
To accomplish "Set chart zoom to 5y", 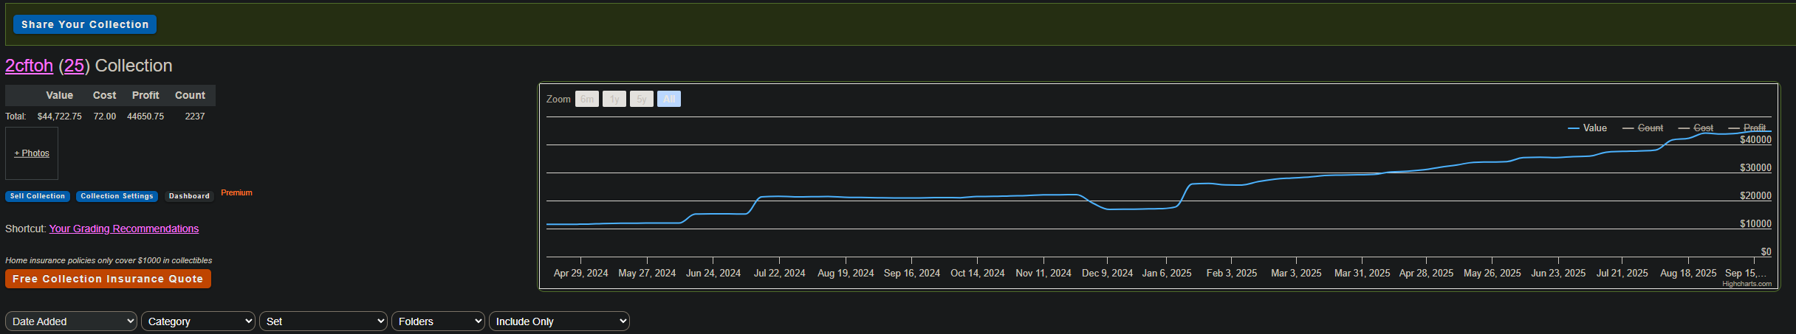I will [x=642, y=99].
